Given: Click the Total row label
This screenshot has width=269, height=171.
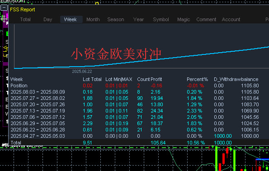Looking at the screenshot, I should 16,143.
